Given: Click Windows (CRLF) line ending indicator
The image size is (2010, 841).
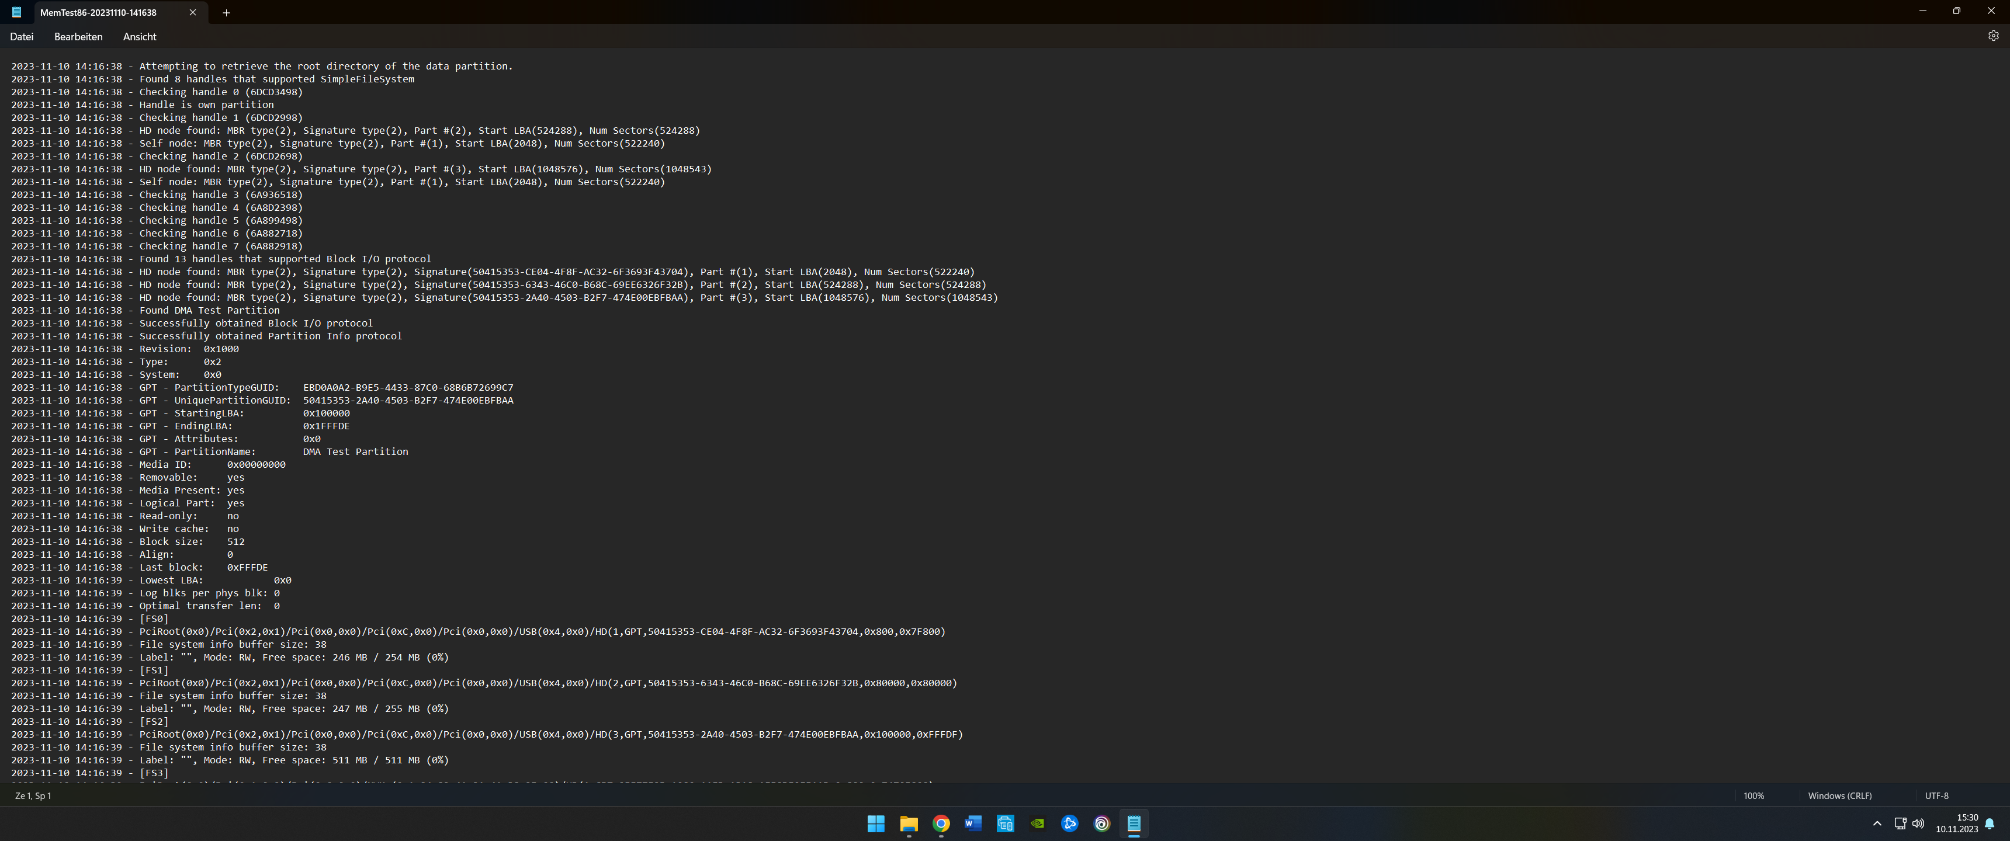Looking at the screenshot, I should (1839, 796).
